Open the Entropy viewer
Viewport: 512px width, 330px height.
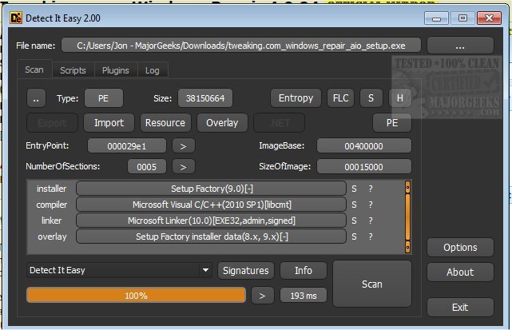pos(296,98)
